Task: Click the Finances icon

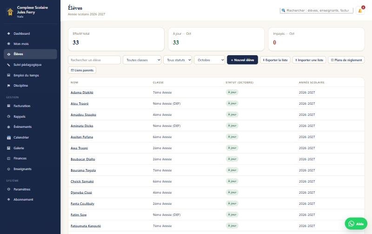Action: pyautogui.click(x=9, y=158)
